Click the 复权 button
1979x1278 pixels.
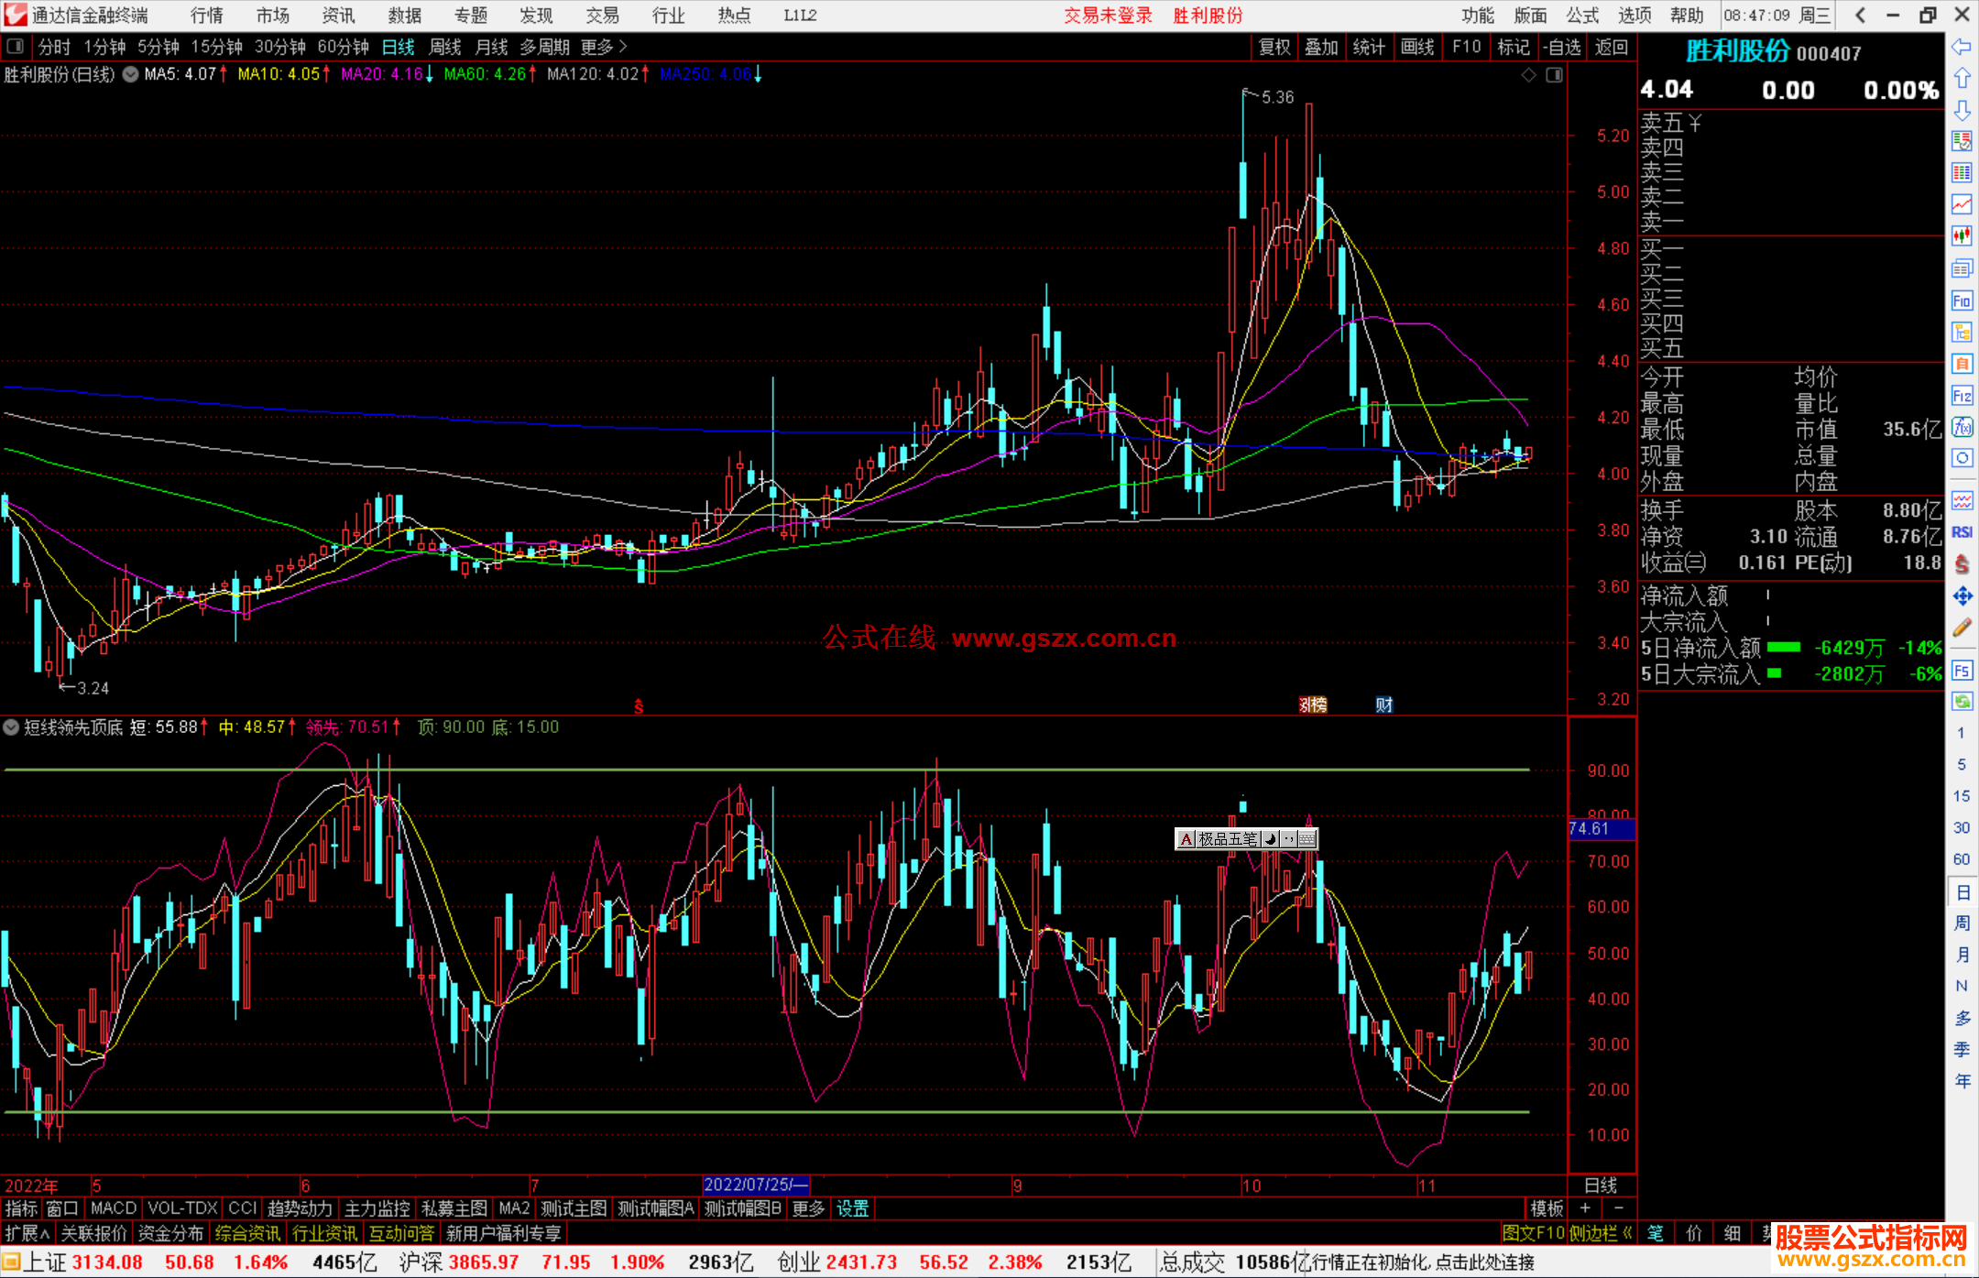1274,47
